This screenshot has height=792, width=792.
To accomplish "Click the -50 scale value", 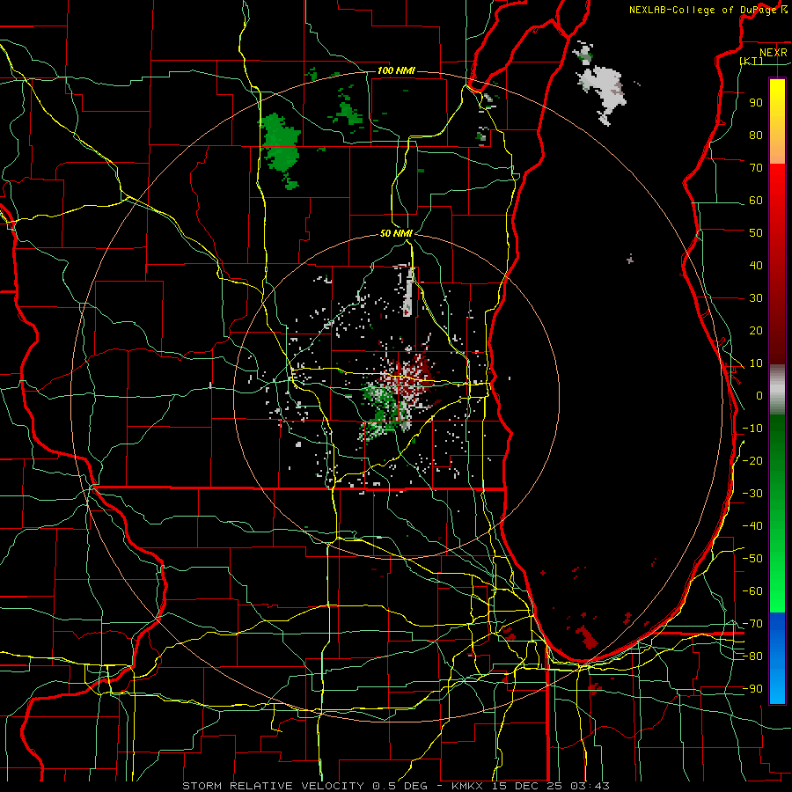I will pos(752,559).
